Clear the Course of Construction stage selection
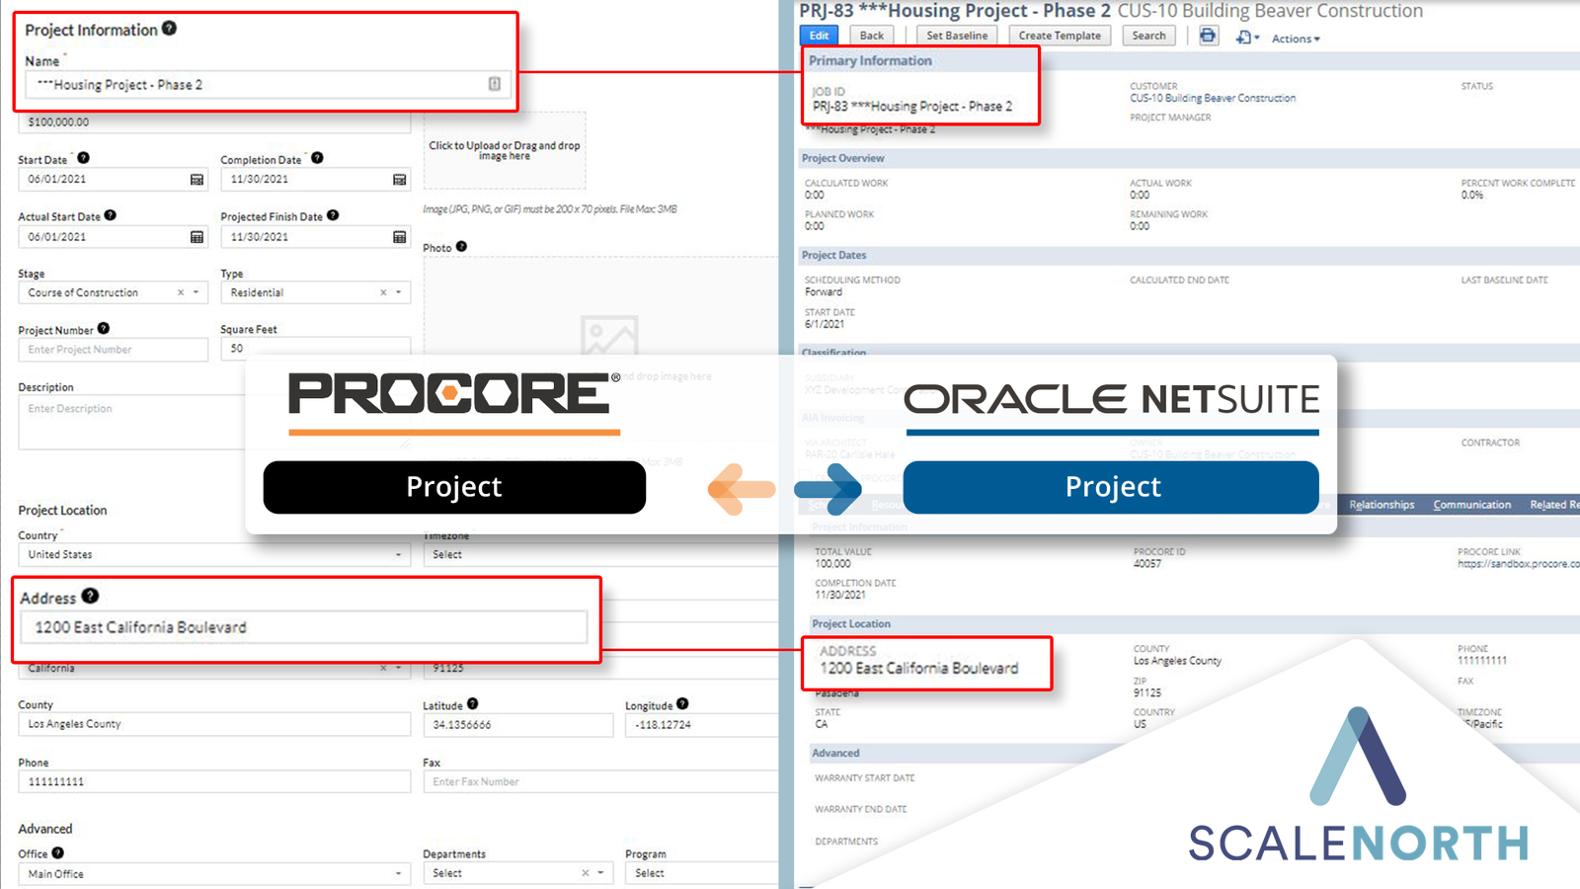This screenshot has height=889, width=1580. pos(180,292)
